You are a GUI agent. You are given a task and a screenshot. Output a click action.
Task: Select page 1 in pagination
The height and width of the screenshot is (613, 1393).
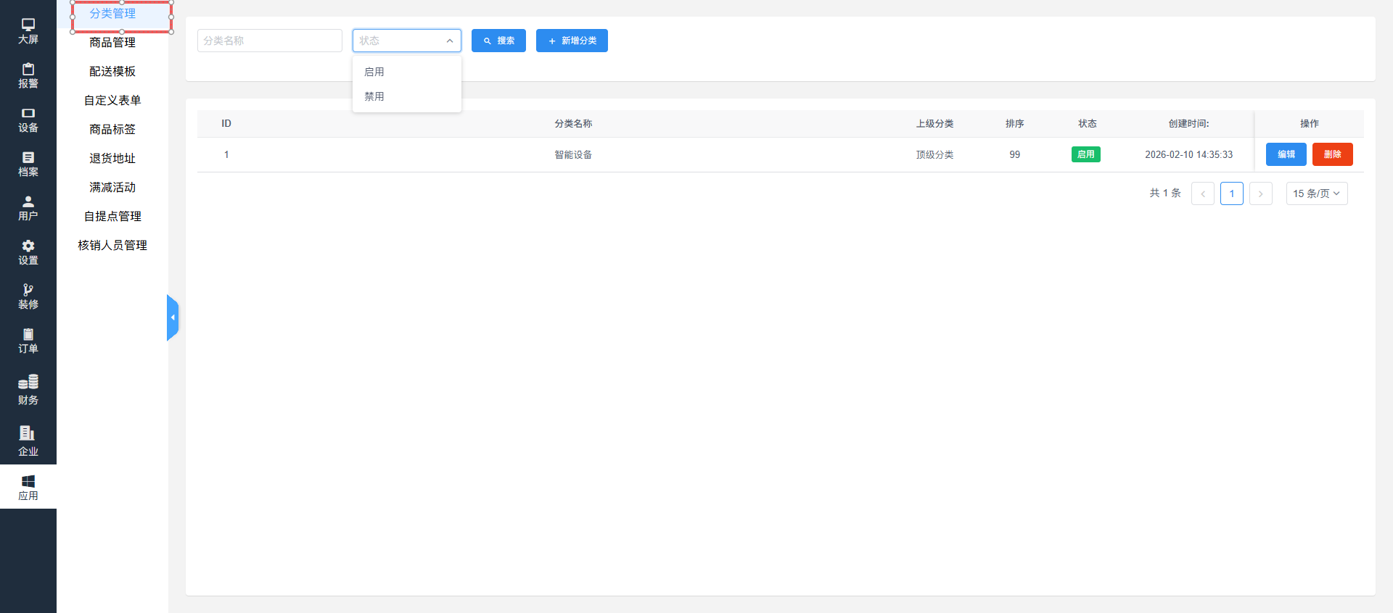(1232, 193)
